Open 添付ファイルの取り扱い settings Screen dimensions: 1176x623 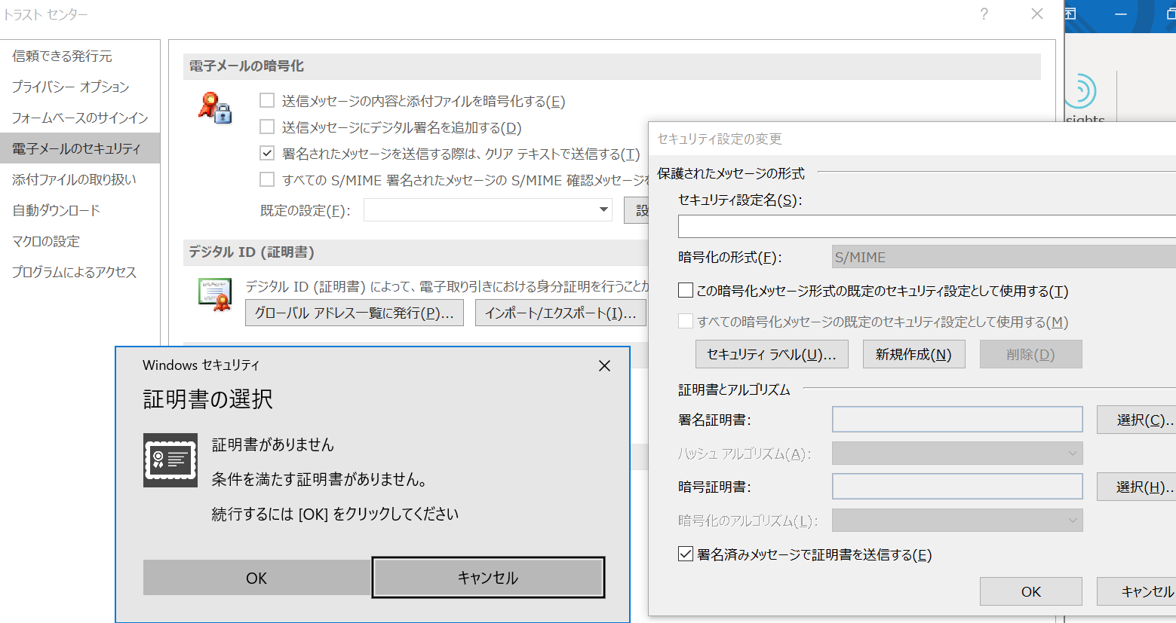80,179
